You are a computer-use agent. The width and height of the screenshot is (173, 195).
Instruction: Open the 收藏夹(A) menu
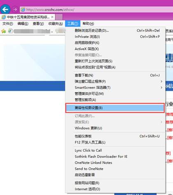pyautogui.click(x=56, y=23)
